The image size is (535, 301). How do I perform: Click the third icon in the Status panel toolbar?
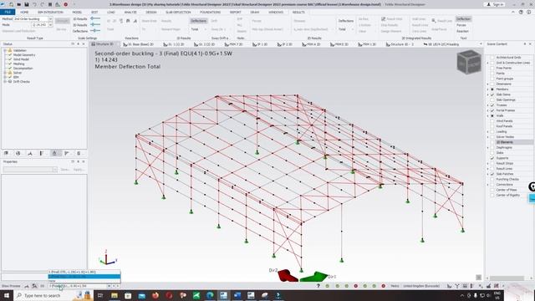pyautogui.click(x=30, y=153)
